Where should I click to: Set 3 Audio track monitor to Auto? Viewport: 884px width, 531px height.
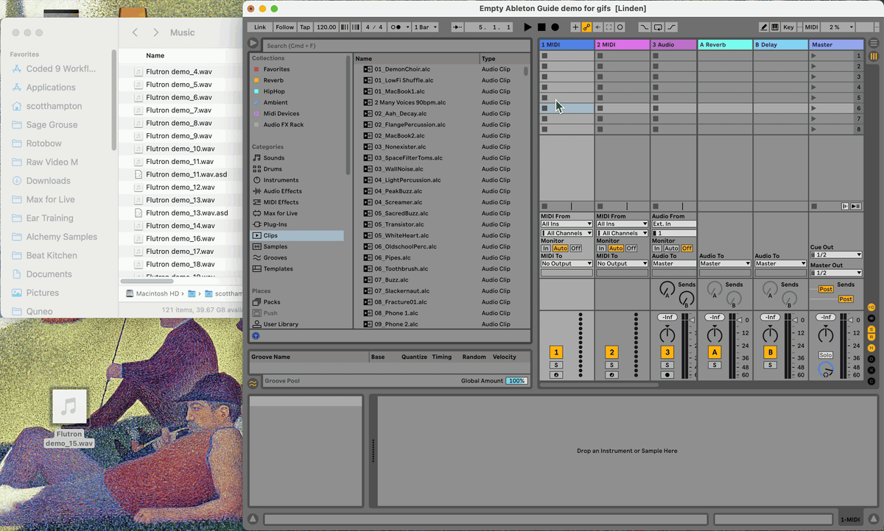(671, 249)
